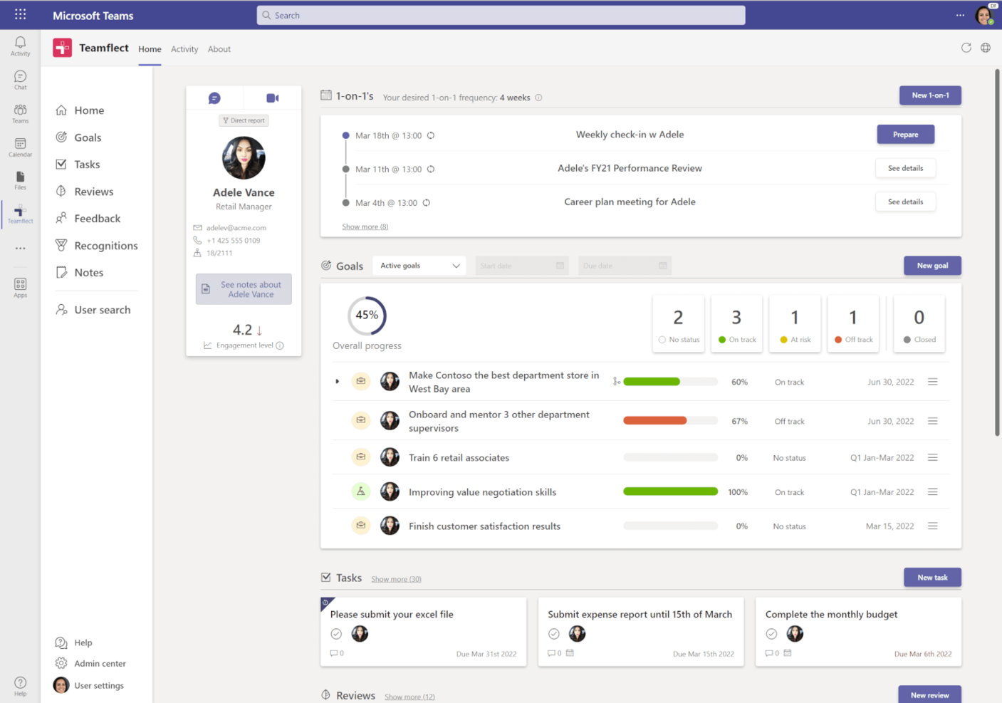Image resolution: width=1002 pixels, height=703 pixels.
Task: Start a video call with Adele Vance
Action: click(x=273, y=98)
